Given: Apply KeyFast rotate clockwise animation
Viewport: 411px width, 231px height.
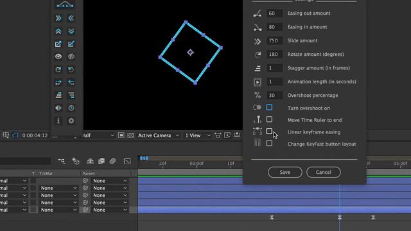Looking at the screenshot, I should tap(58, 69).
